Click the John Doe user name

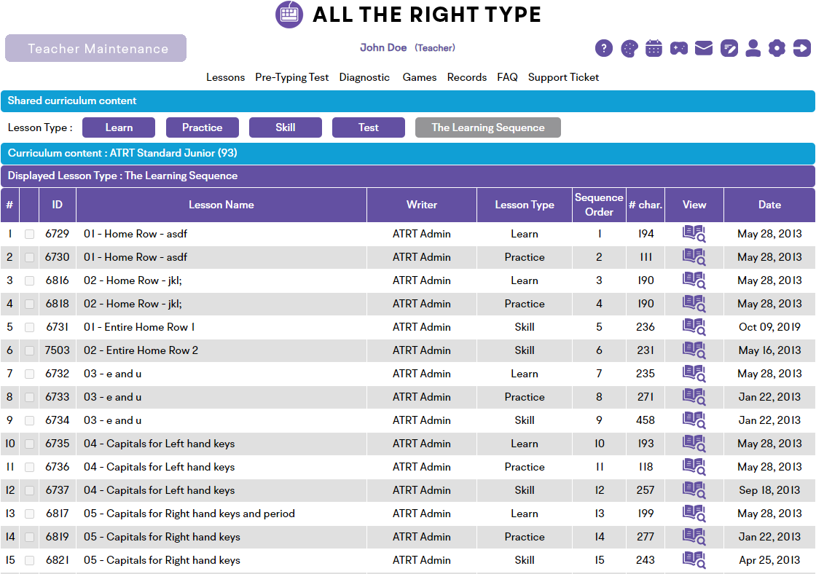(x=383, y=48)
